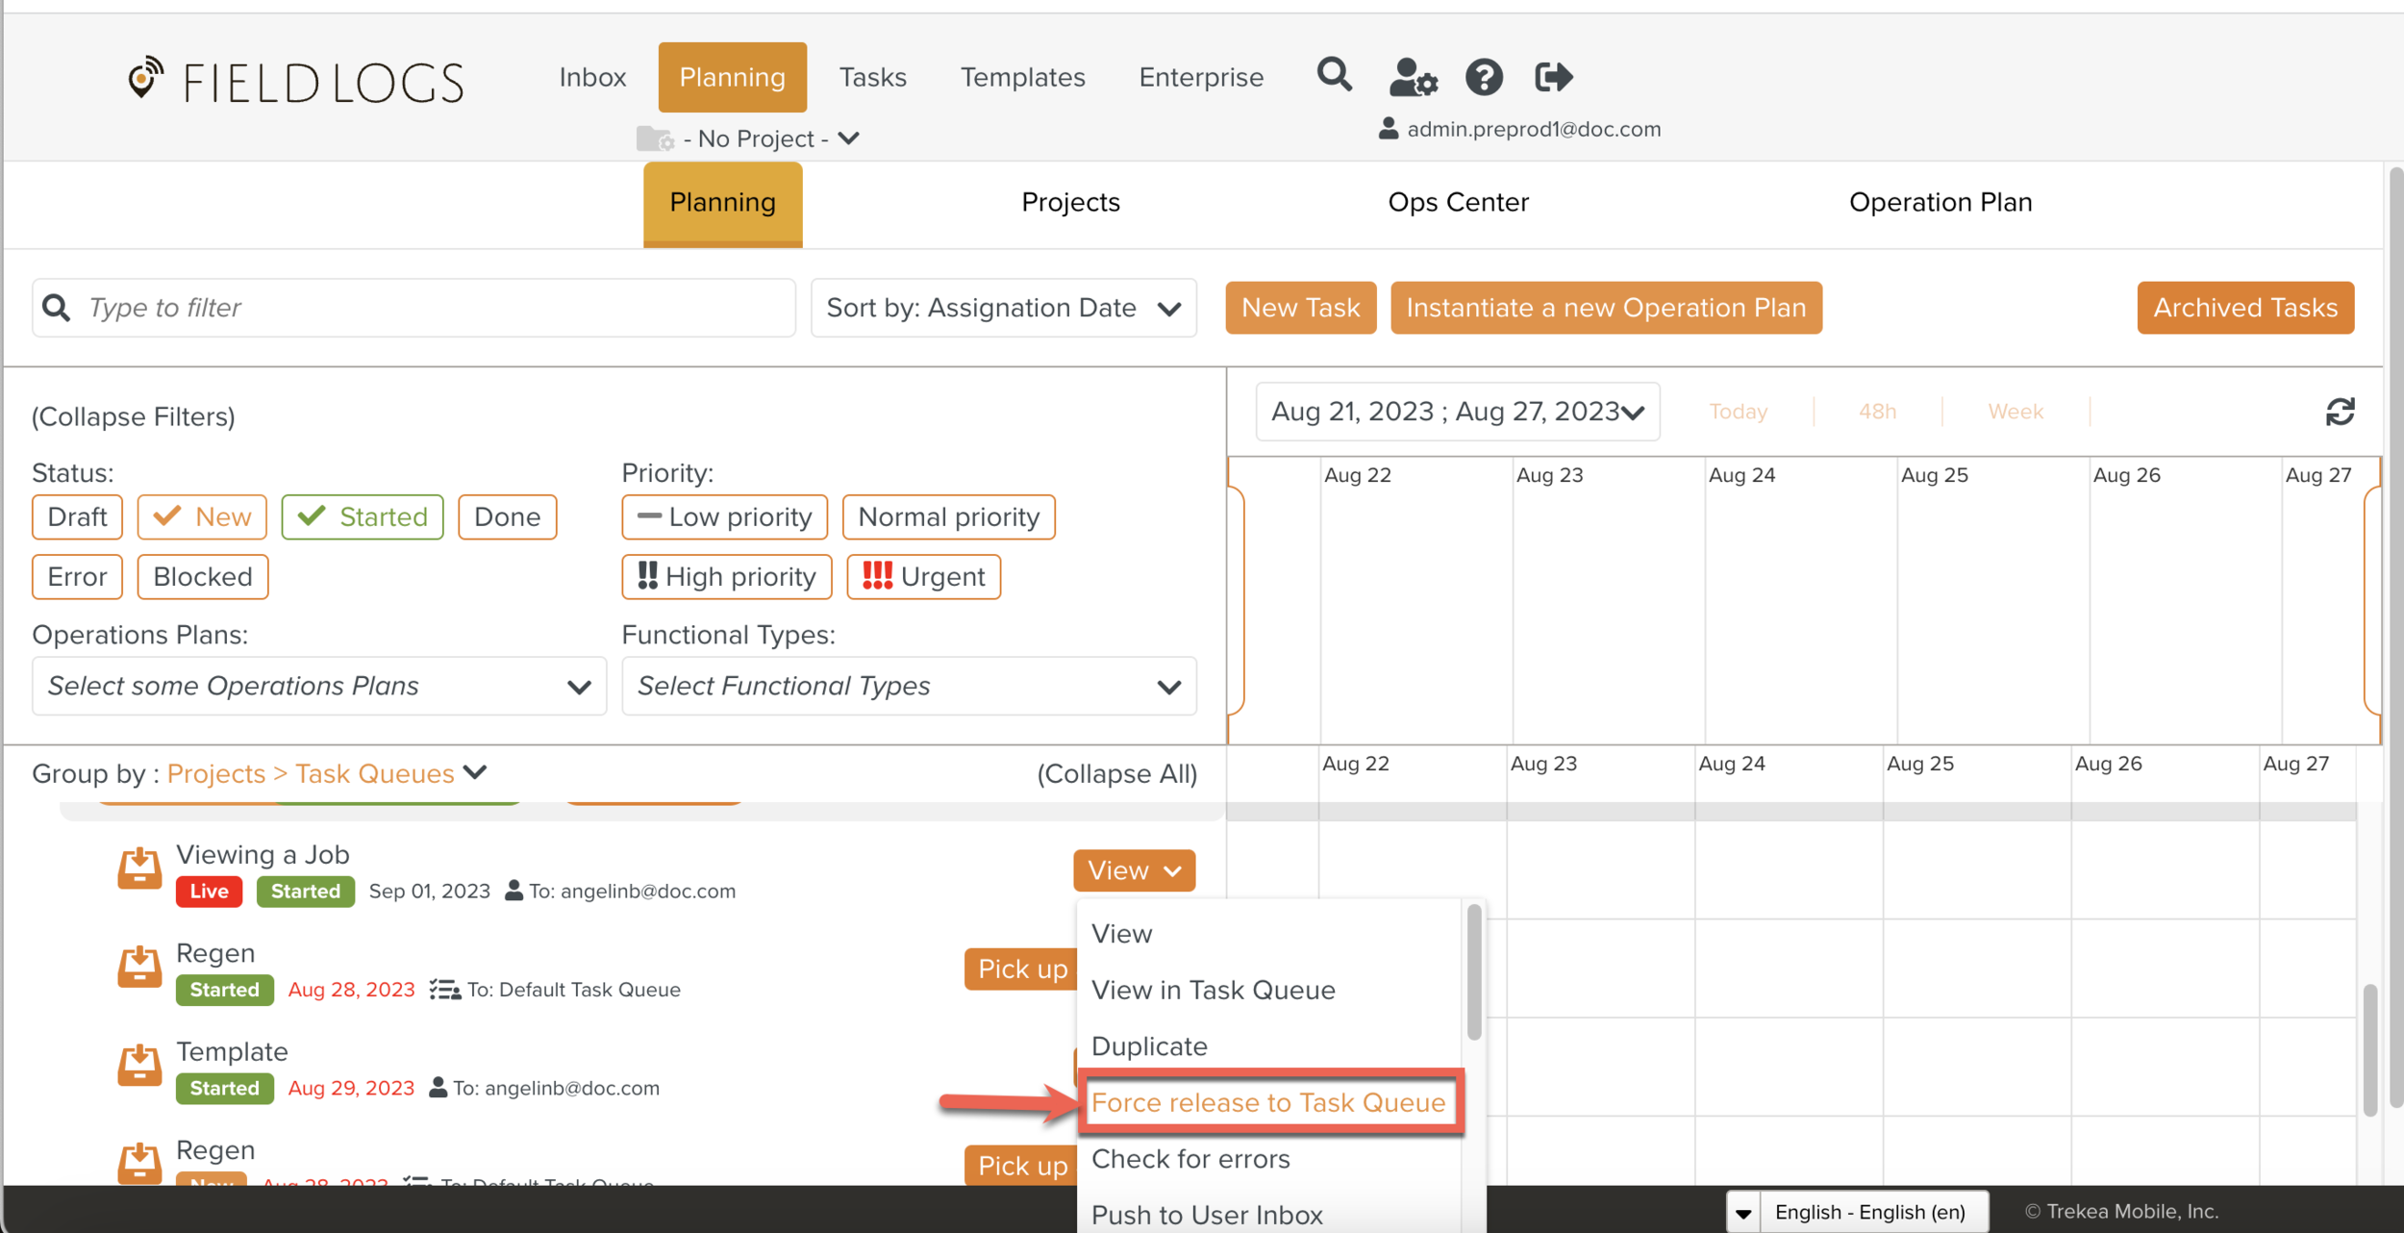
Task: Switch to the Ops Center tab
Action: pos(1458,202)
